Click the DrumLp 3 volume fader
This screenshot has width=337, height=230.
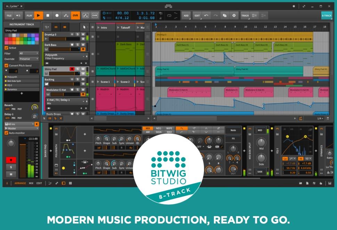(x=64, y=39)
